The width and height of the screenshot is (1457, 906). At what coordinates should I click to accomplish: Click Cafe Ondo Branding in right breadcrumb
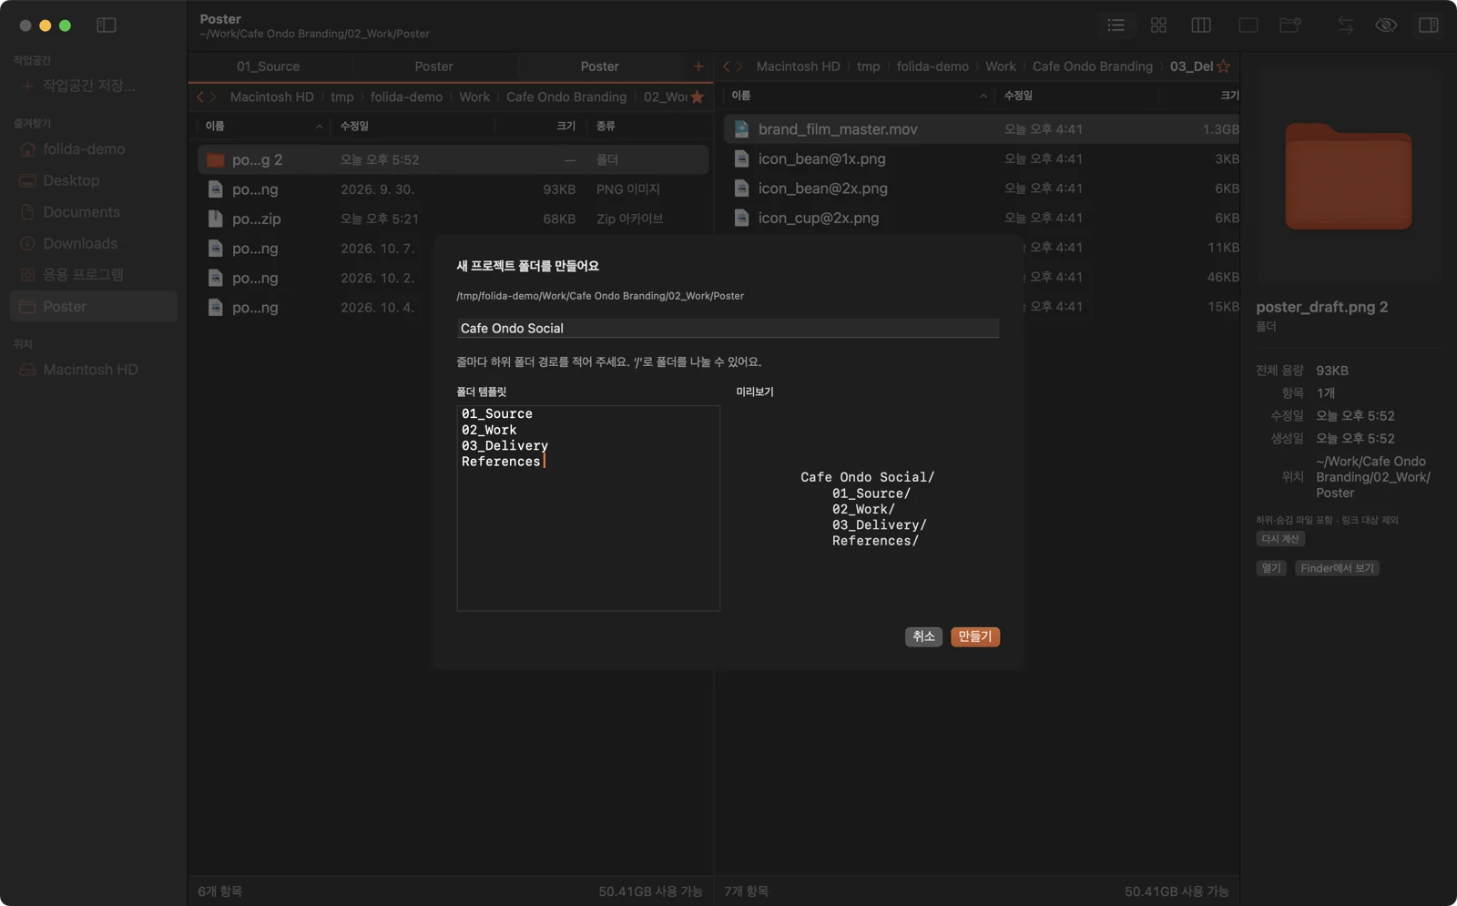pyautogui.click(x=1092, y=66)
